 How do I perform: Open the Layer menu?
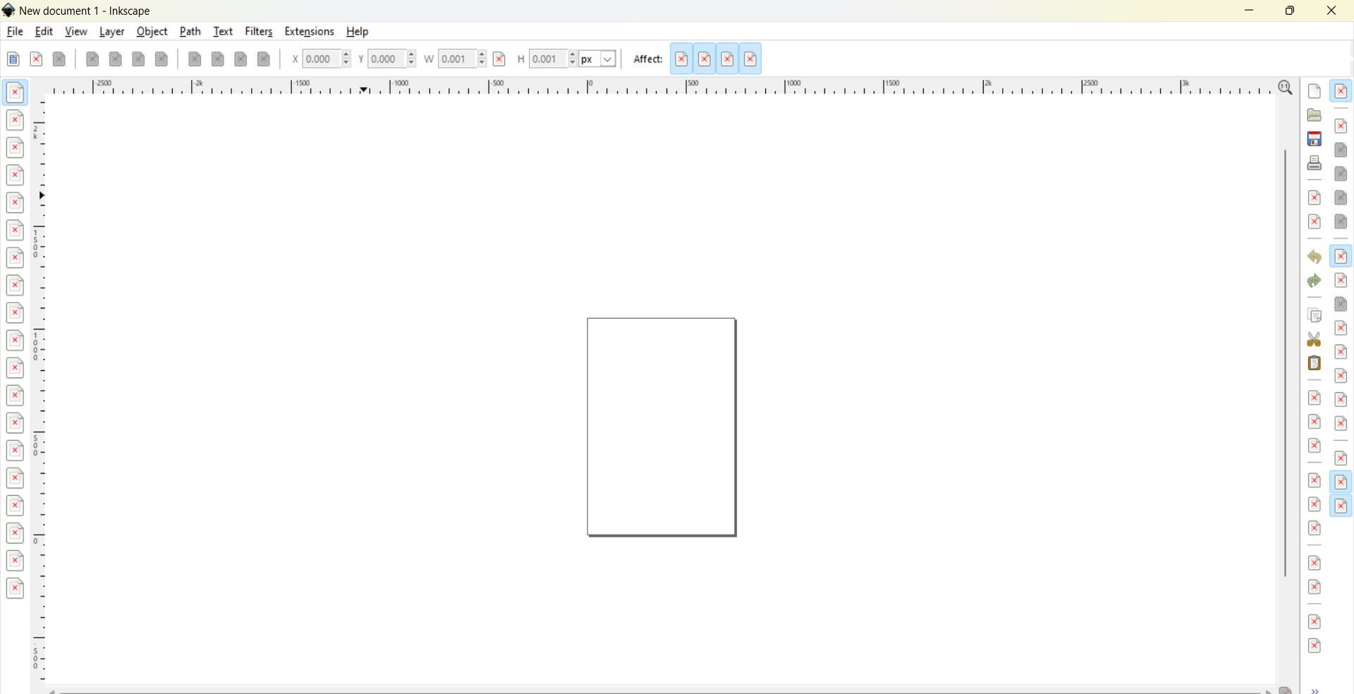pos(112,32)
